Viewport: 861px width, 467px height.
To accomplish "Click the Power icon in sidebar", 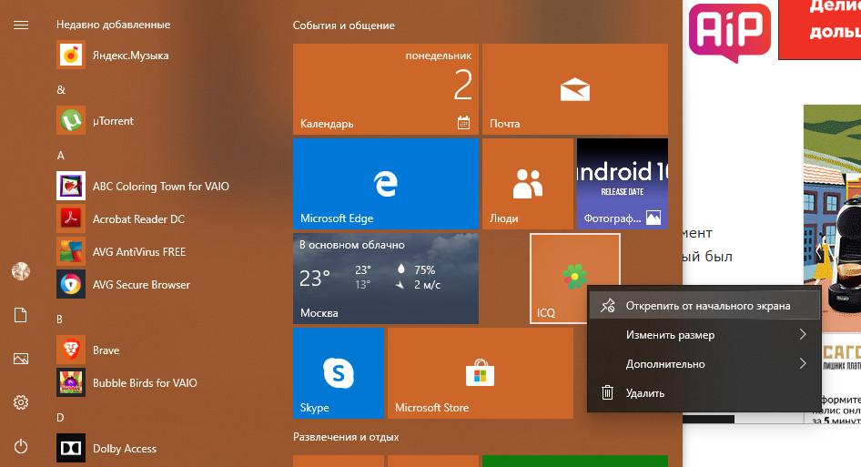I will [x=21, y=446].
